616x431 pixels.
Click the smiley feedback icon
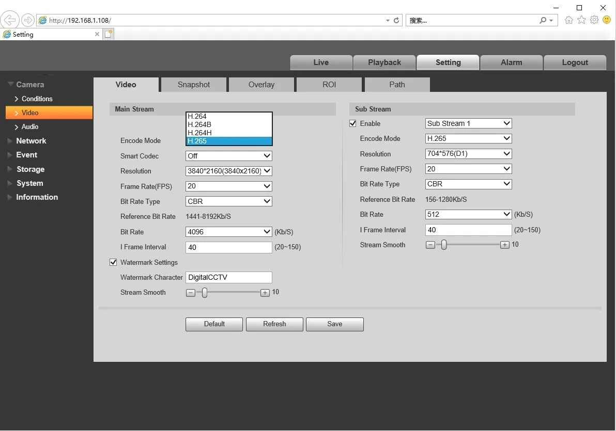(607, 20)
